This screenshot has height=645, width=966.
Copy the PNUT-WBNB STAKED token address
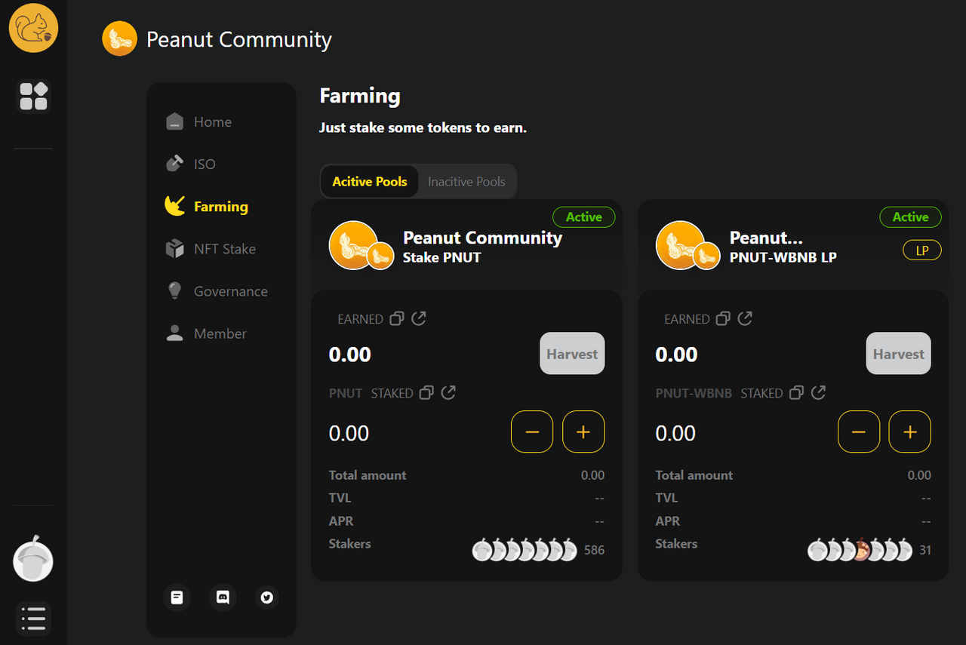[796, 392]
